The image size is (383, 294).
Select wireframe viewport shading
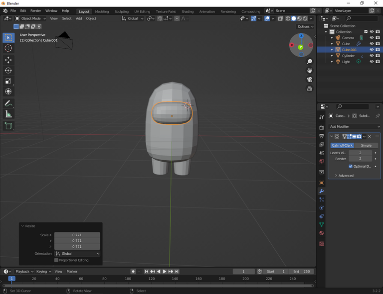tap(288, 18)
